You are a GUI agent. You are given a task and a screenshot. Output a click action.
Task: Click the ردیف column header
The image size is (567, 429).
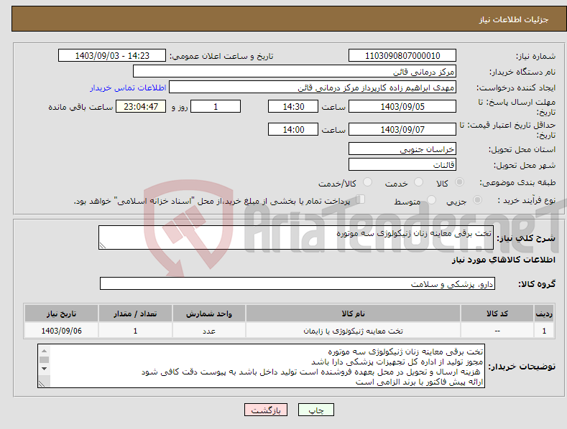(x=544, y=313)
